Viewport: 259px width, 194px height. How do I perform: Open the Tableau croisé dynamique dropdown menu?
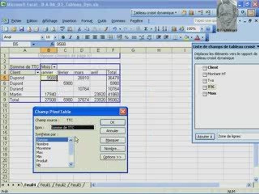(x=155, y=13)
